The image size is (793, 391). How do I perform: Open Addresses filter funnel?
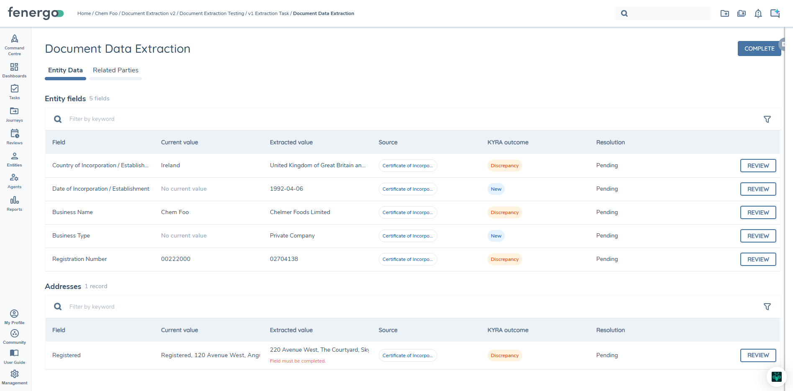767,307
